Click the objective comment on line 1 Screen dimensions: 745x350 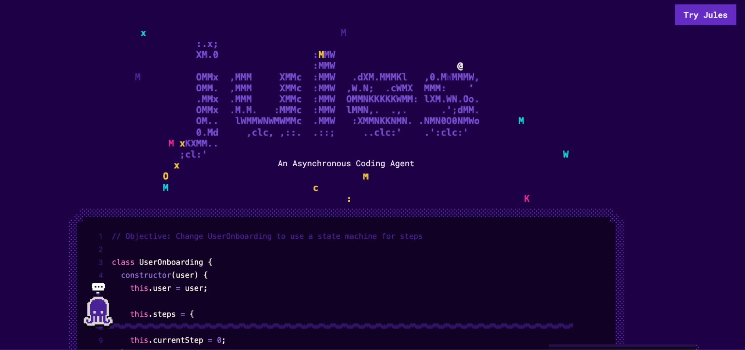pyautogui.click(x=267, y=236)
